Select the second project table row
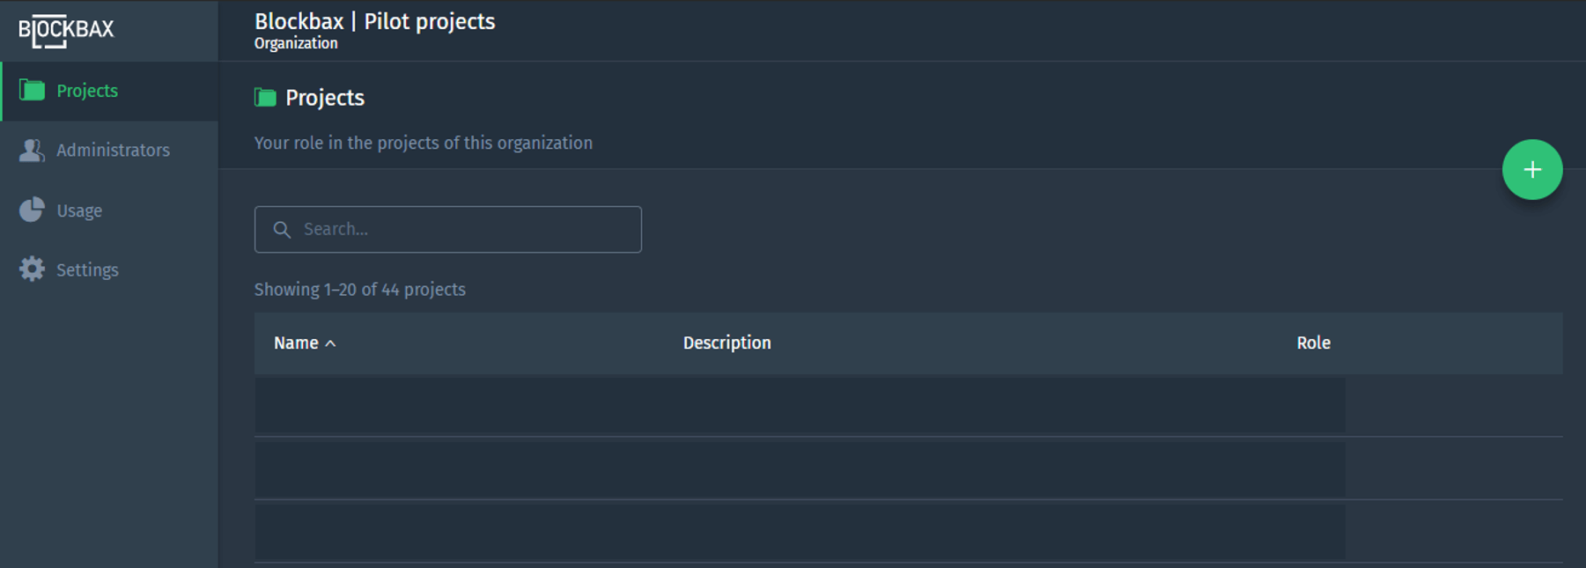The image size is (1586, 568). point(799,469)
